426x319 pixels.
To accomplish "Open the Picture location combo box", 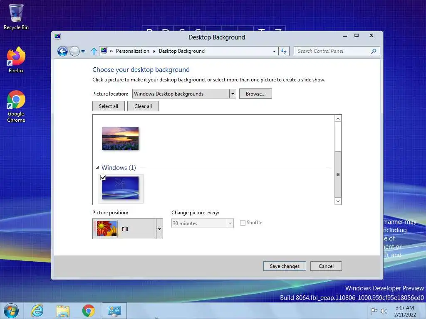I will (x=184, y=94).
